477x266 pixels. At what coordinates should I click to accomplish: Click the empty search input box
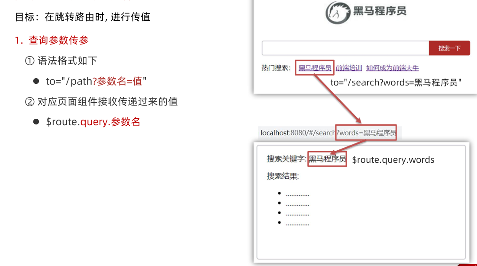click(345, 48)
